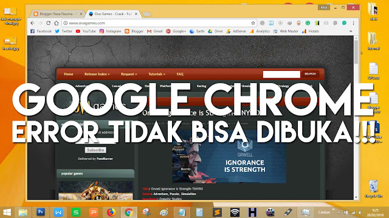This screenshot has height=218, width=389.
Task: Switch to the Blogger: Reza Nauma tab
Action: pyautogui.click(x=58, y=14)
